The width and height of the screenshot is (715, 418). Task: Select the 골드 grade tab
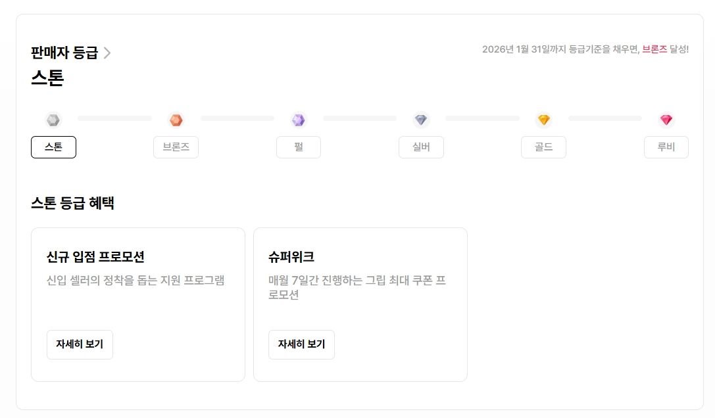(543, 147)
